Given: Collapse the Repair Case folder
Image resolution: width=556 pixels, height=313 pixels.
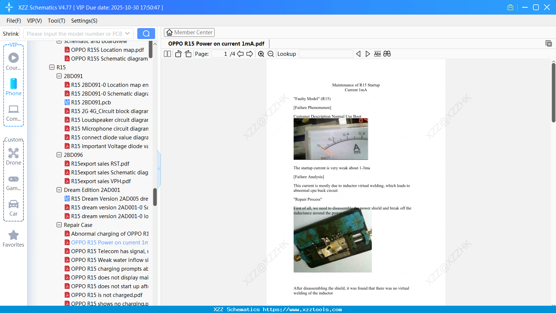Looking at the screenshot, I should (59, 225).
